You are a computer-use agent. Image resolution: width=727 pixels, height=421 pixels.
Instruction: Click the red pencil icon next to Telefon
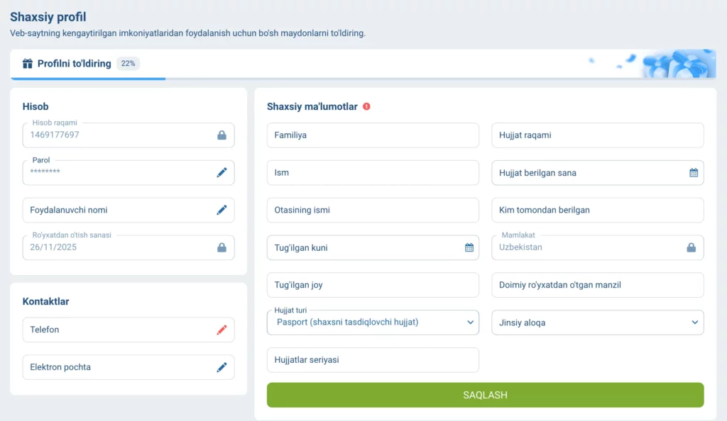(x=222, y=330)
